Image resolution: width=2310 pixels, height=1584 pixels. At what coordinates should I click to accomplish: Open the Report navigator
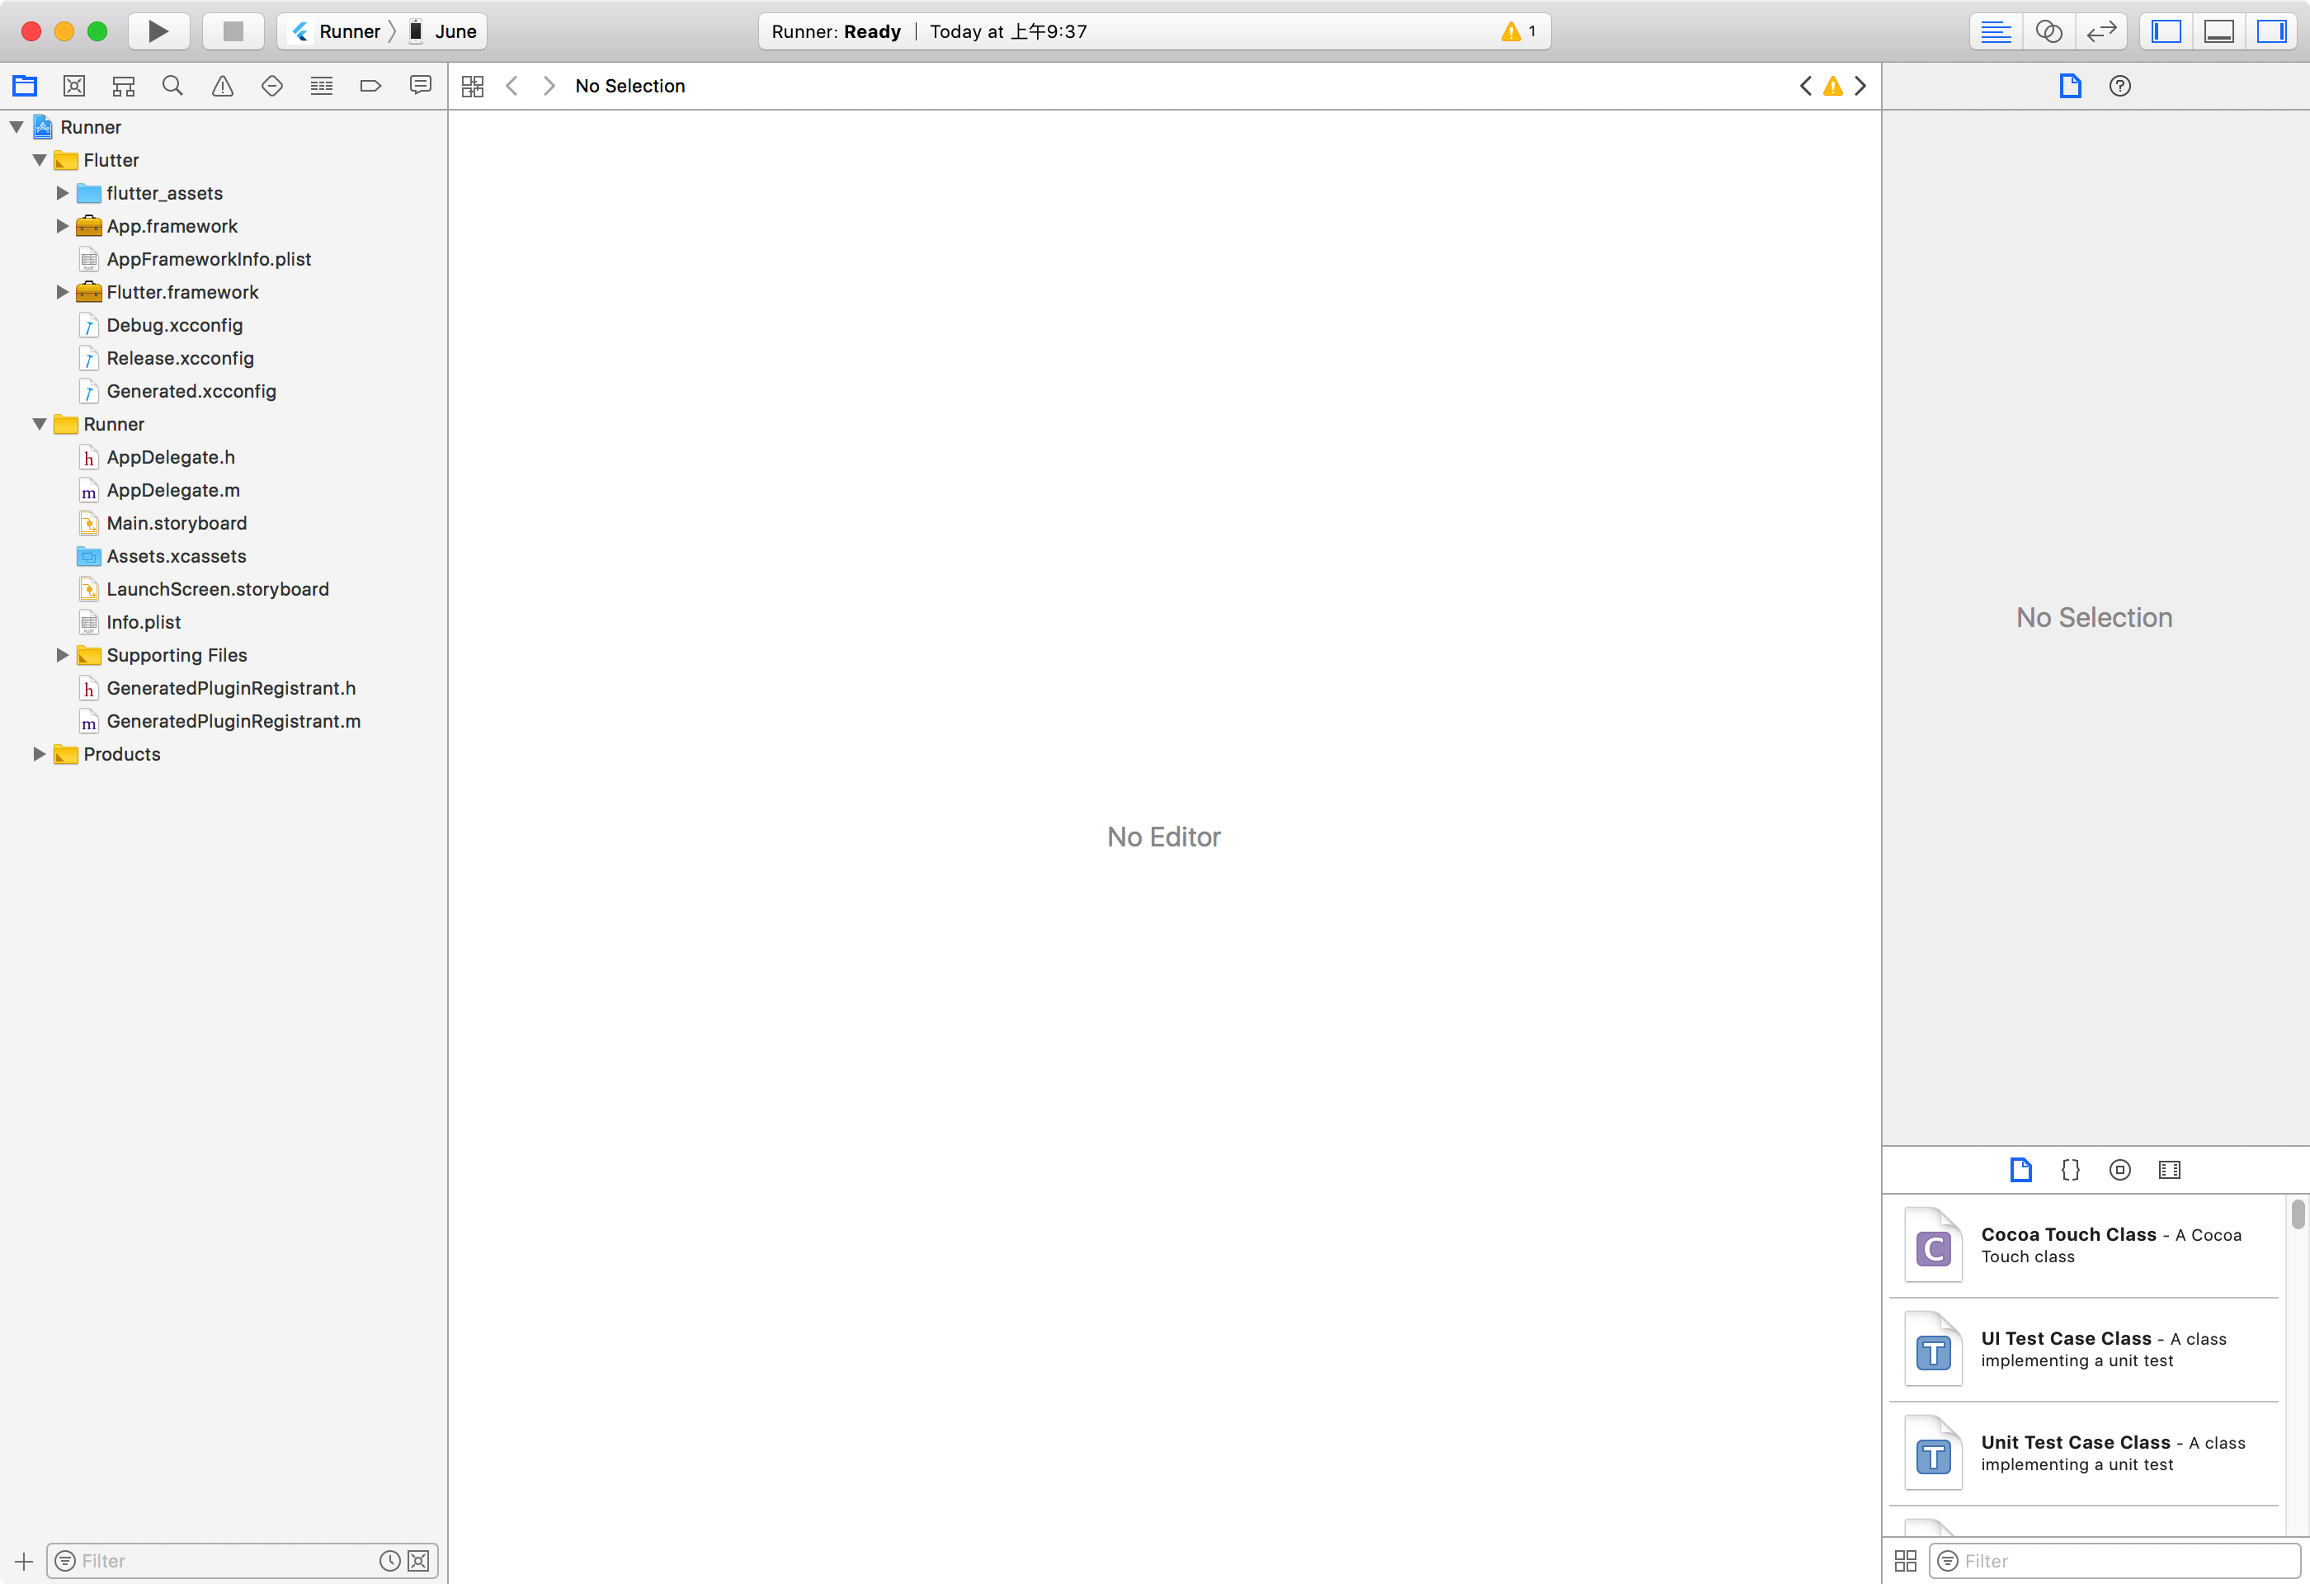(x=421, y=86)
